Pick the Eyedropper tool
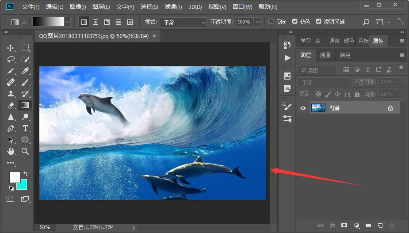The height and width of the screenshot is (233, 409). click(25, 71)
